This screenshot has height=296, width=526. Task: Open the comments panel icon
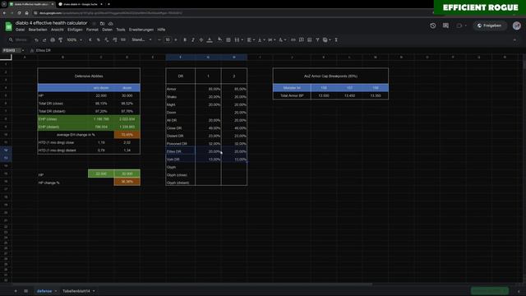tap(445, 25)
